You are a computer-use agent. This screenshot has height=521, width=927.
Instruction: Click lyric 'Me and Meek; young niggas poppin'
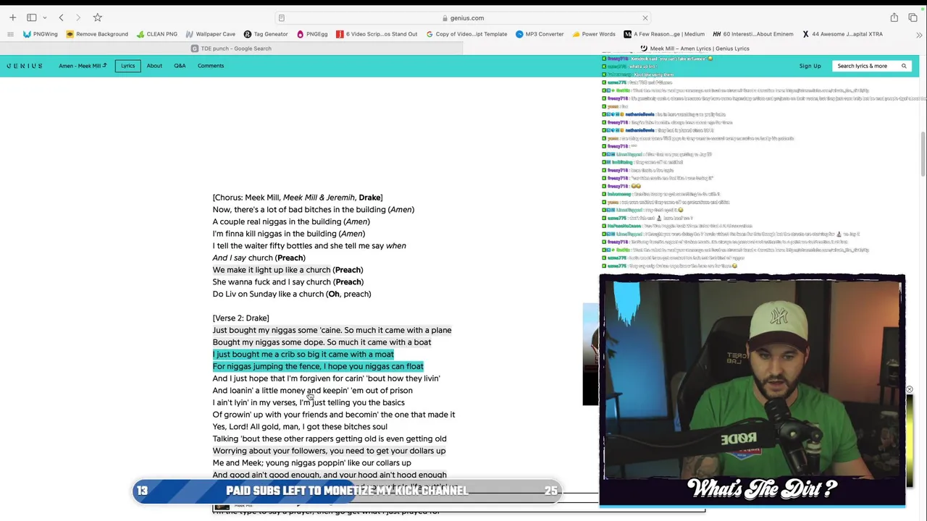click(x=311, y=463)
